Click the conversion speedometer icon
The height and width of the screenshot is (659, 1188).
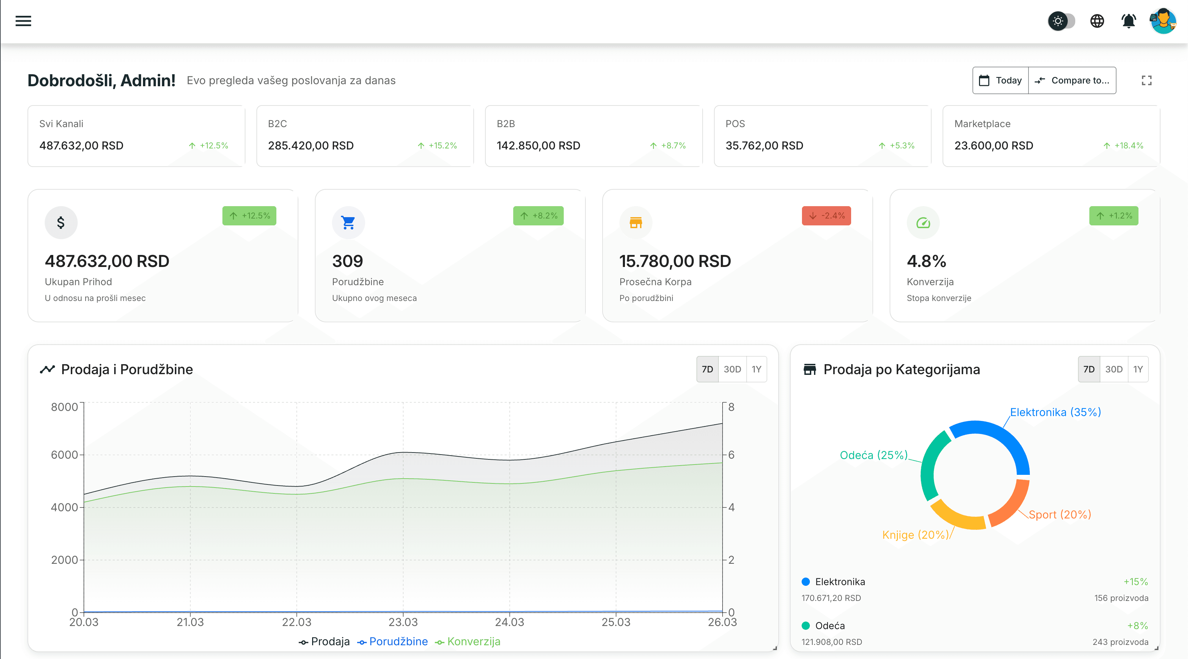coord(923,223)
